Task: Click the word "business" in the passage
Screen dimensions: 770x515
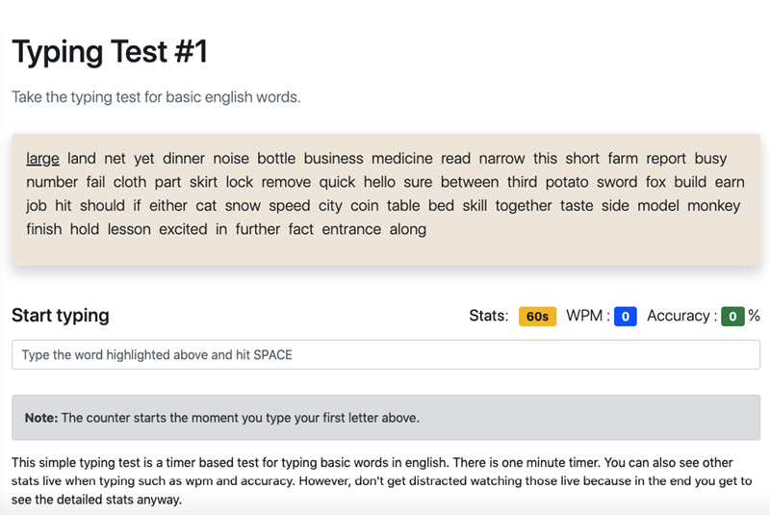Action: pyautogui.click(x=333, y=159)
